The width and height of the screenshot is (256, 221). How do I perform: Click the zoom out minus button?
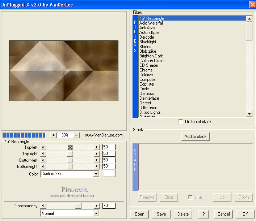point(76,135)
